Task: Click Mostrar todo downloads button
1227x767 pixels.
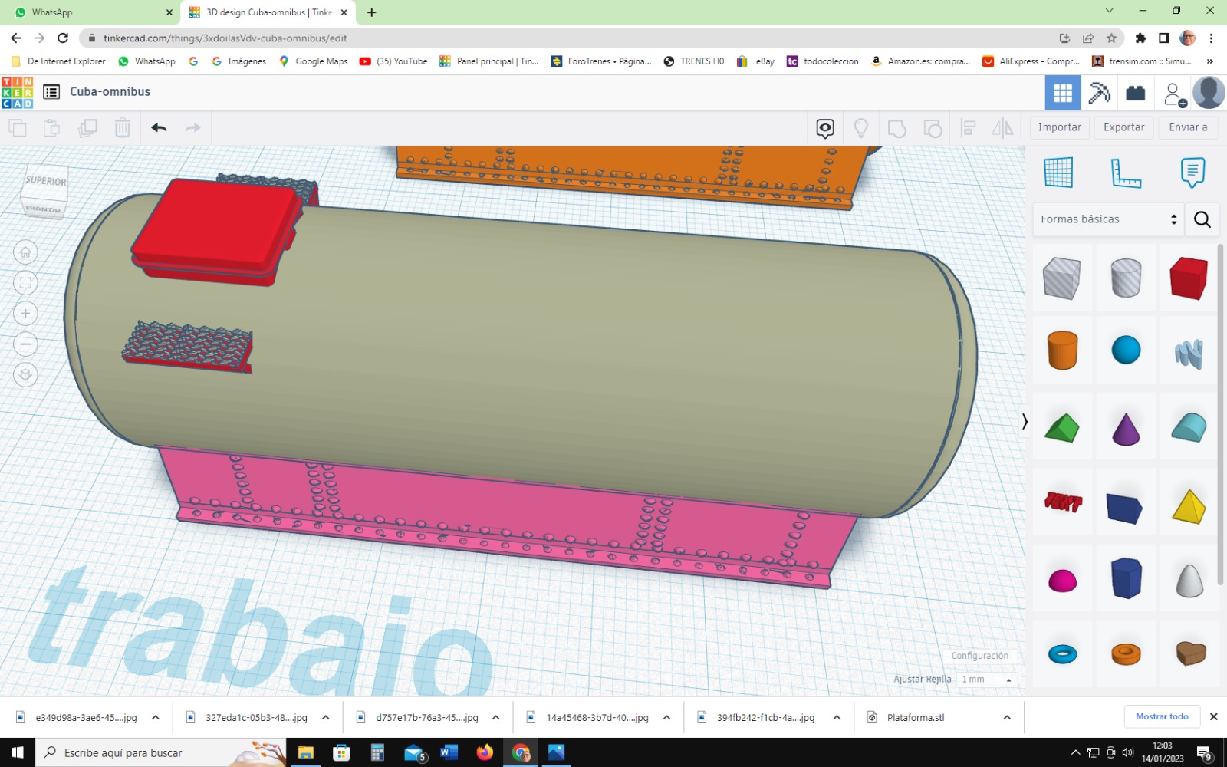Action: pyautogui.click(x=1162, y=716)
